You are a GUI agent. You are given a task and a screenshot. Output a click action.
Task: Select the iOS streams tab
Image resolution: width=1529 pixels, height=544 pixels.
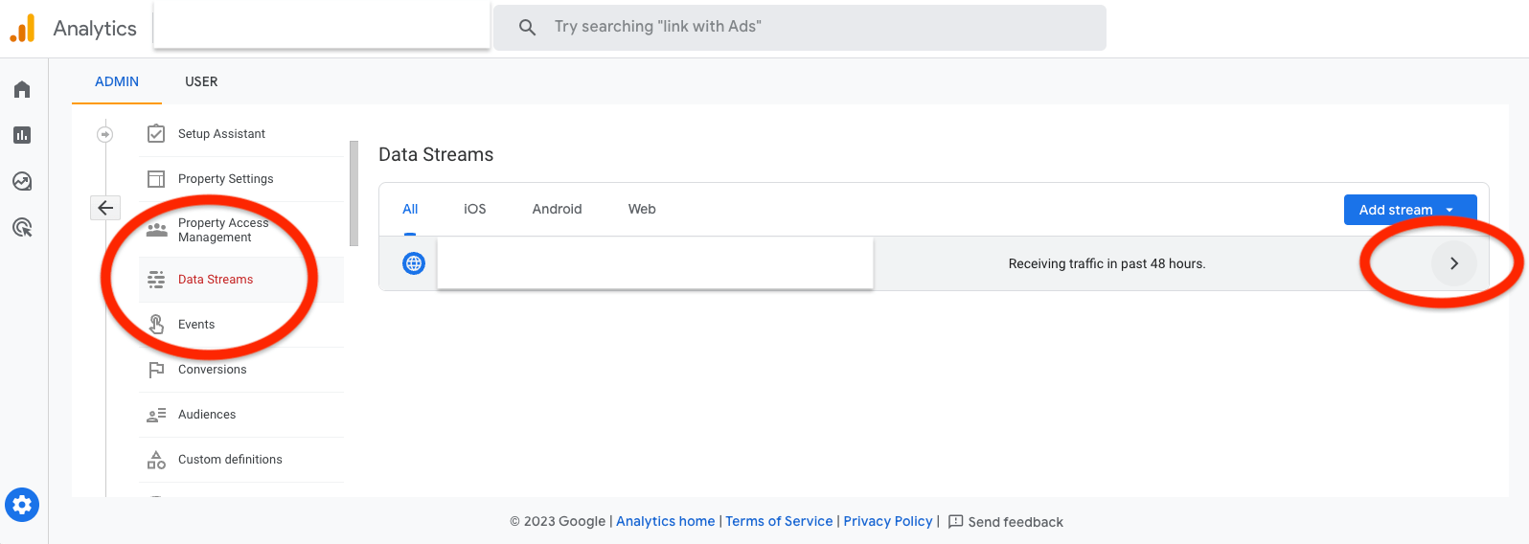pos(475,209)
